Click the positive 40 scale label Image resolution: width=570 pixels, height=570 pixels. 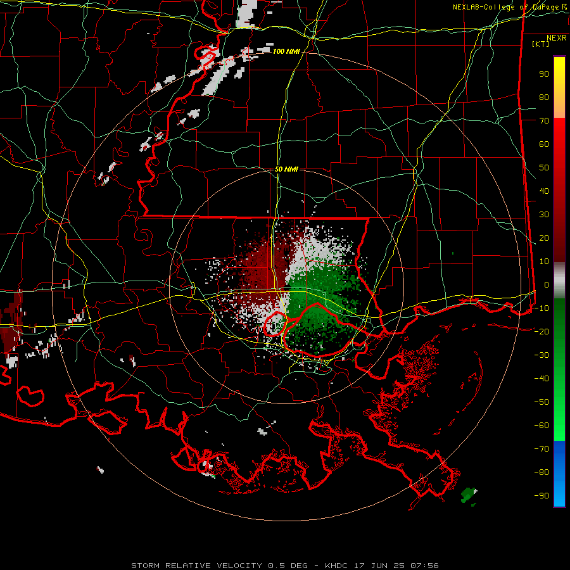[x=544, y=191]
